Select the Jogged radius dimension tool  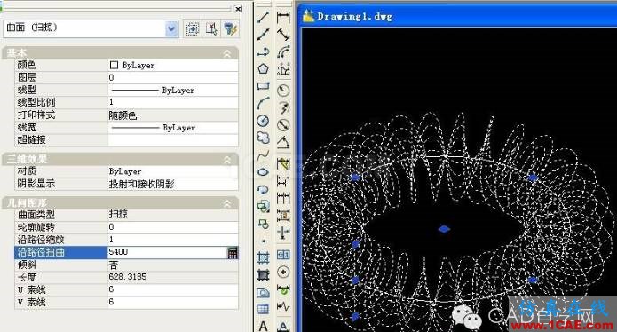283,107
